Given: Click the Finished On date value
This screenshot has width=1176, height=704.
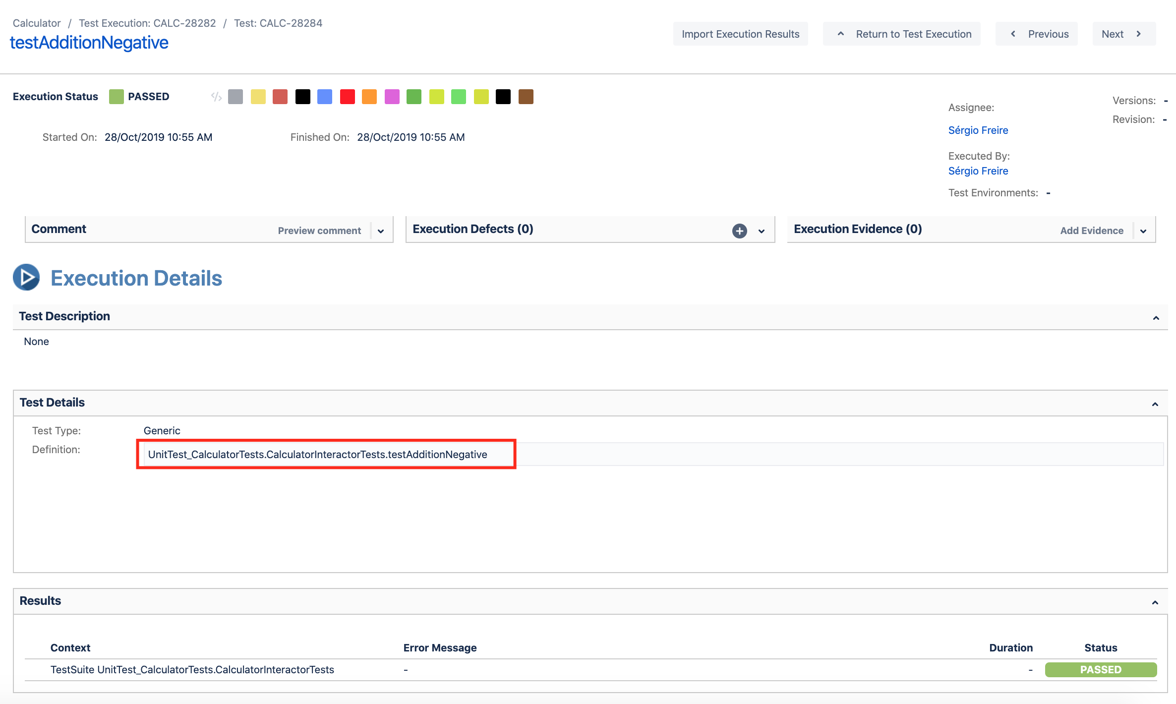Looking at the screenshot, I should (x=411, y=137).
